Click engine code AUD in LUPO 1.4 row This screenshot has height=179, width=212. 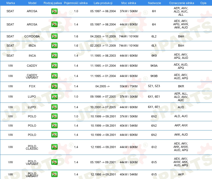point(181,107)
